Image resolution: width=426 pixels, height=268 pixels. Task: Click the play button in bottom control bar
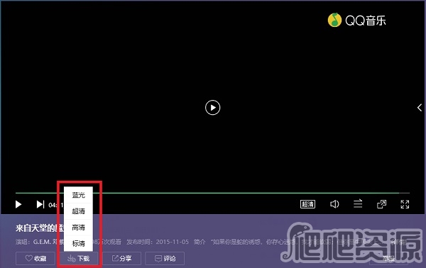click(x=18, y=204)
